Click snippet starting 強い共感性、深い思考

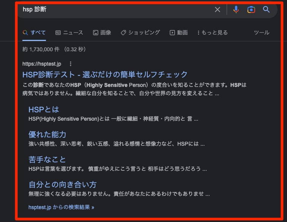(117, 144)
